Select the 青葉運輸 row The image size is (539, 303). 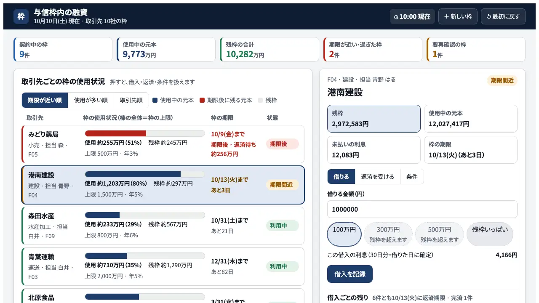pos(163,267)
